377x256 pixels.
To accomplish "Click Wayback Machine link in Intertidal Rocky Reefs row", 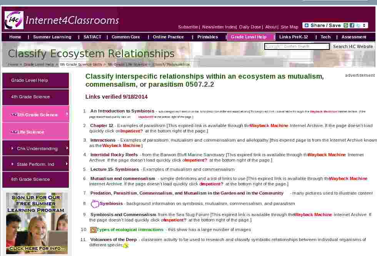I will pos(327,155).
